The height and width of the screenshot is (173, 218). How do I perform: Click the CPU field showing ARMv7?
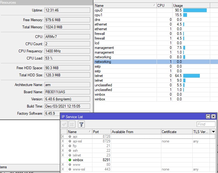67,37
